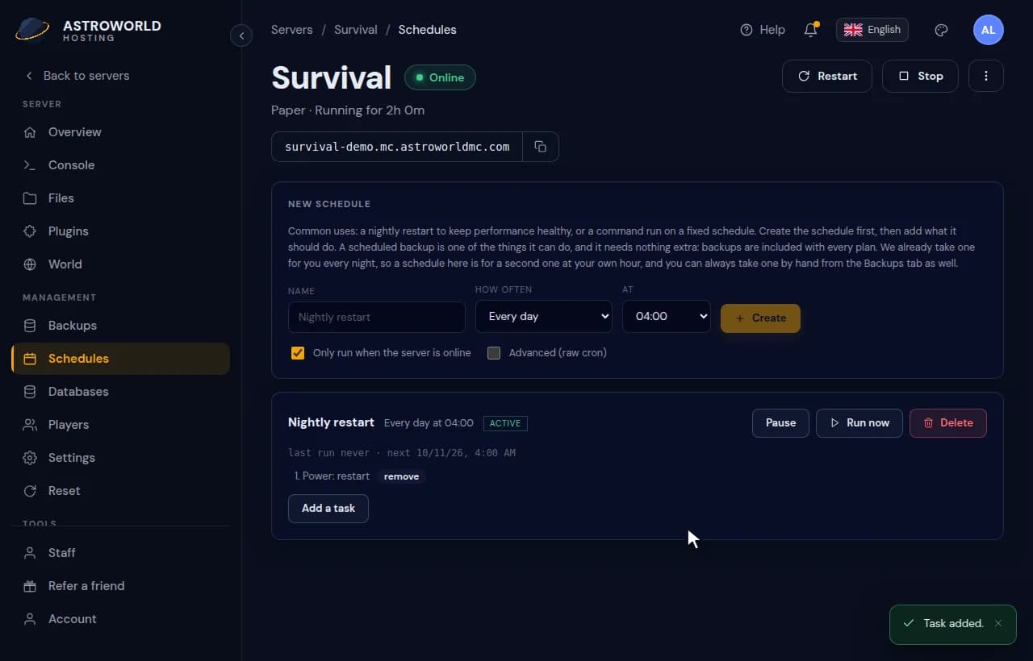Expand the 'How often' Every day dropdown
1033x661 pixels.
(x=544, y=317)
